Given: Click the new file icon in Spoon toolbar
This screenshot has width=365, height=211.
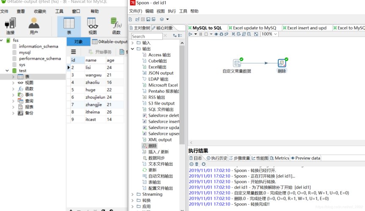Looking at the screenshot, I should click(x=131, y=19).
